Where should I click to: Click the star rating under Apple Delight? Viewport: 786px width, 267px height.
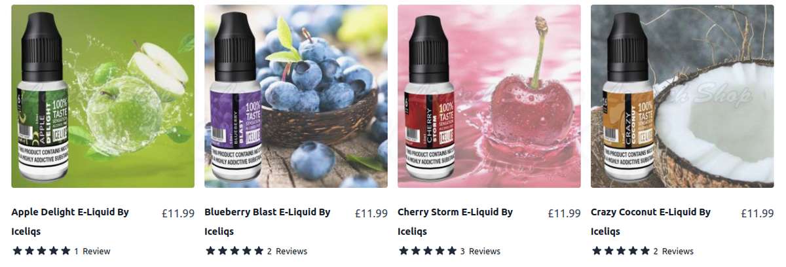click(x=41, y=251)
